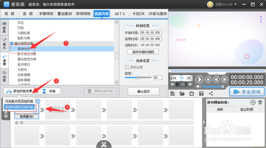
Task: Select the 光射线 effect
Action: pyautogui.click(x=22, y=70)
